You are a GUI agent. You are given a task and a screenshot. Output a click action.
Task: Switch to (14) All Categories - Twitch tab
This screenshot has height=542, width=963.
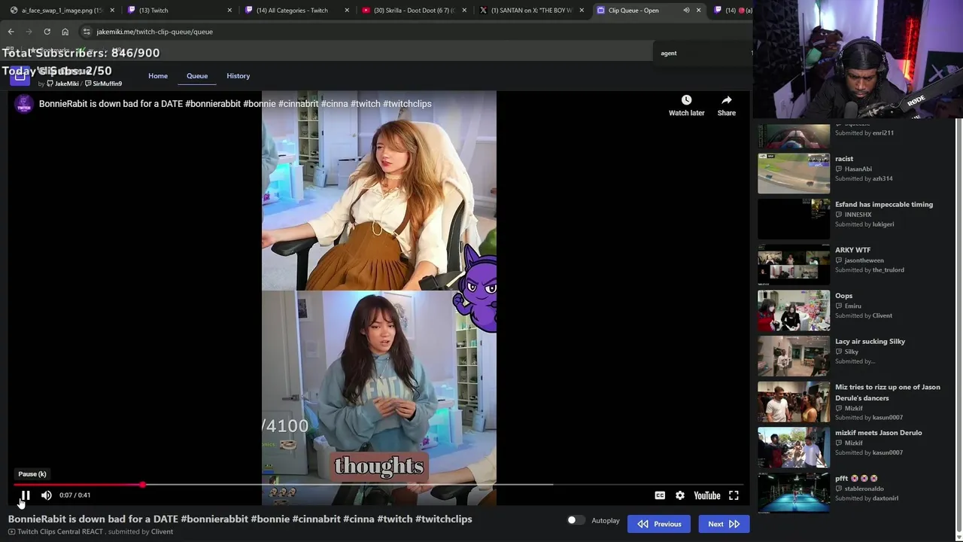[297, 11]
